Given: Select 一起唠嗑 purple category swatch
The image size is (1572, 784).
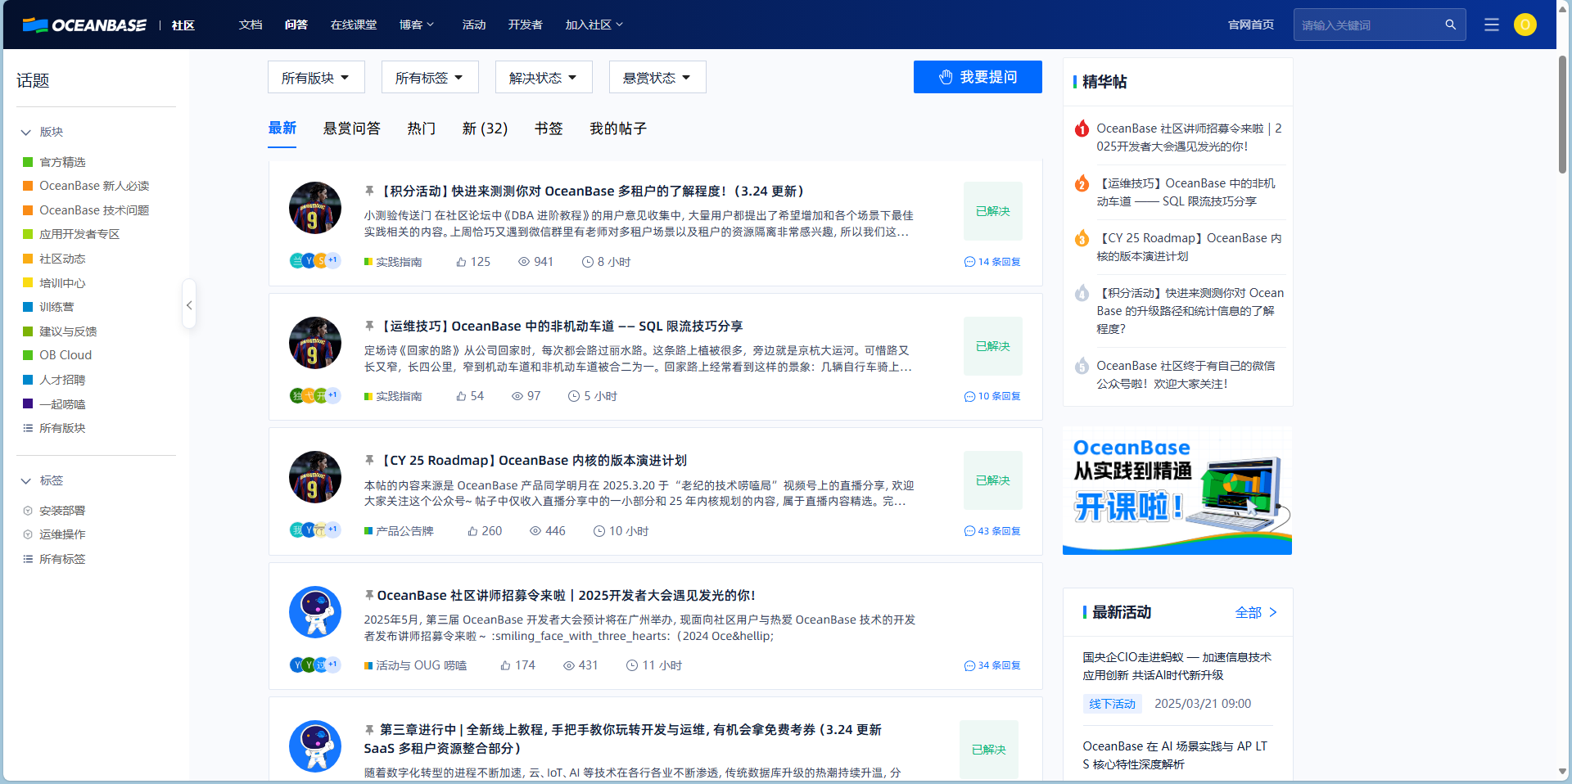Looking at the screenshot, I should 28,403.
